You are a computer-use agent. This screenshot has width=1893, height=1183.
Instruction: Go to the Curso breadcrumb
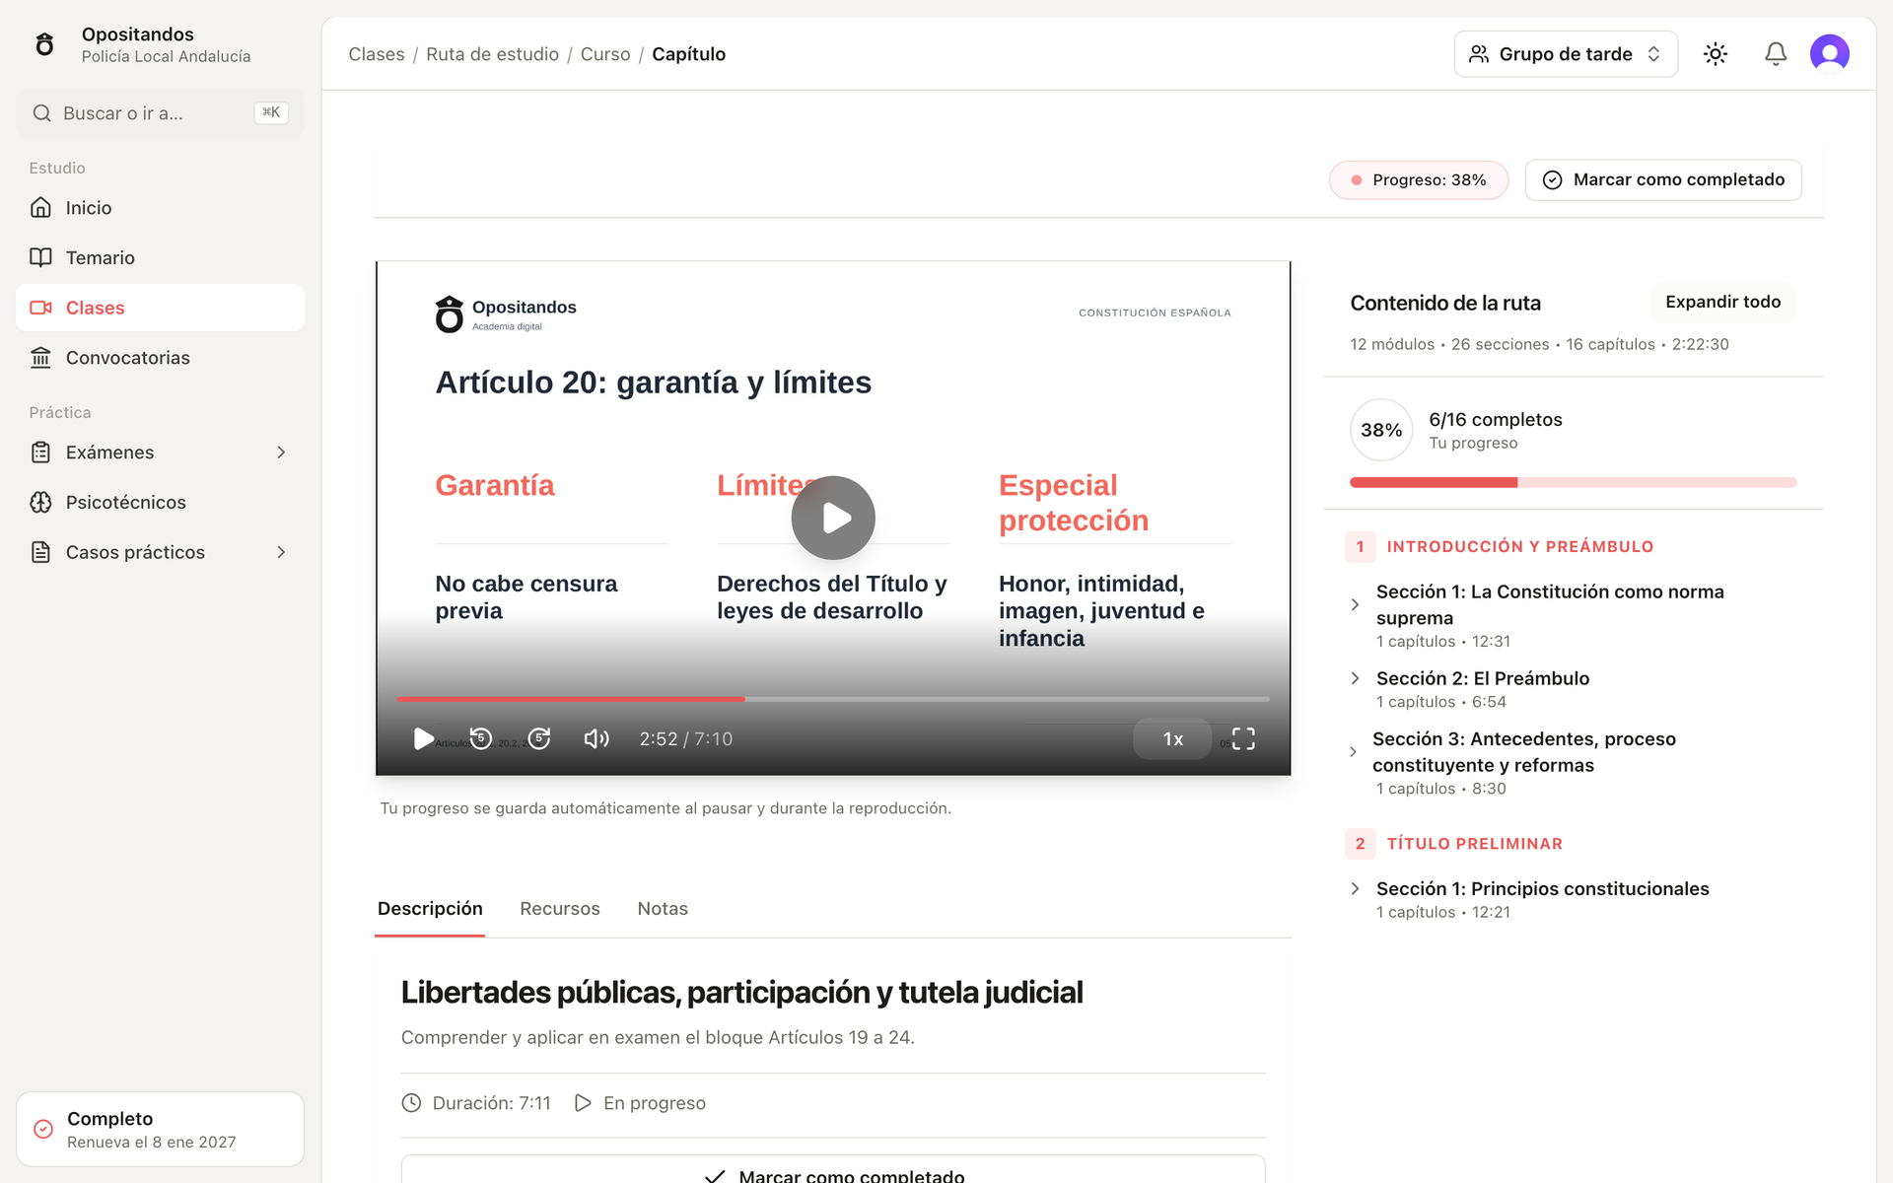605,54
